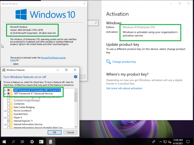Screen dimensions: 194x145
Task: Open Task View on the taskbar
Action: click(22, 142)
